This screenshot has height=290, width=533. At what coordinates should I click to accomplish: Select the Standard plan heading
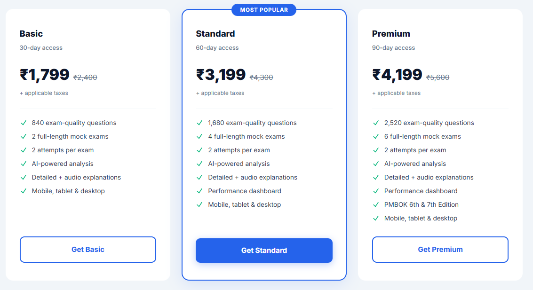[215, 34]
